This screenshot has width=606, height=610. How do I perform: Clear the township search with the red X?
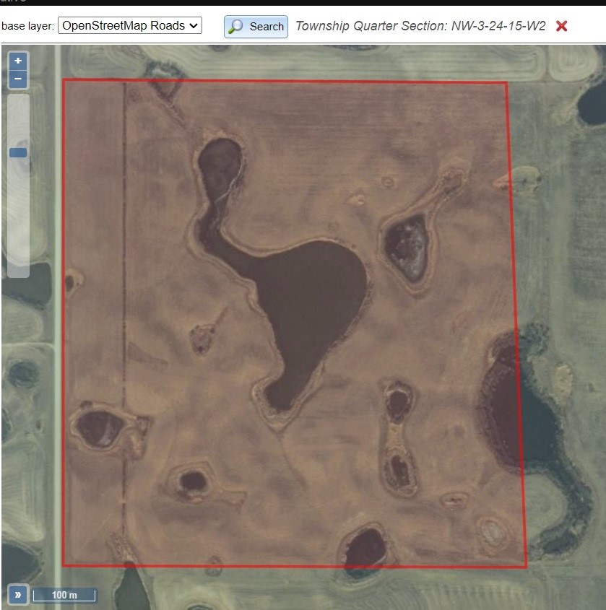561,26
